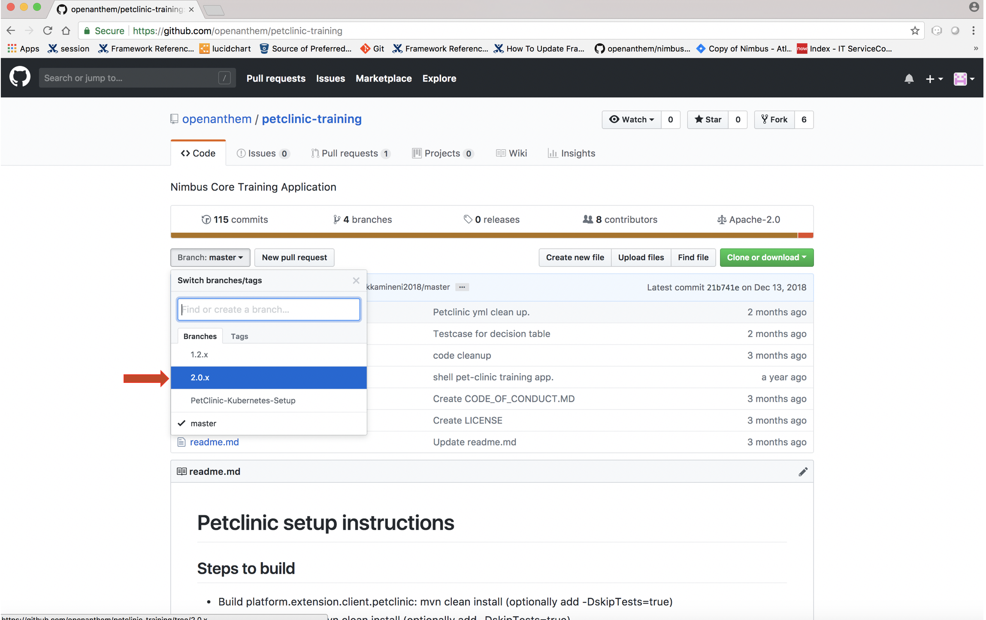Viewport: 986px width, 620px height.
Task: Expand the commit message ellipsis
Action: point(462,287)
